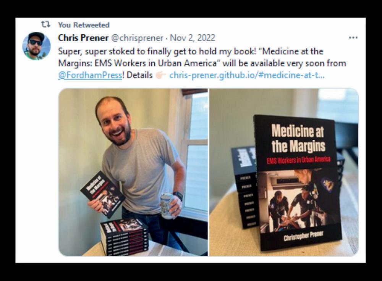Click "Medicine at the Margins" cover title
The height and width of the screenshot is (281, 382).
coord(298,138)
